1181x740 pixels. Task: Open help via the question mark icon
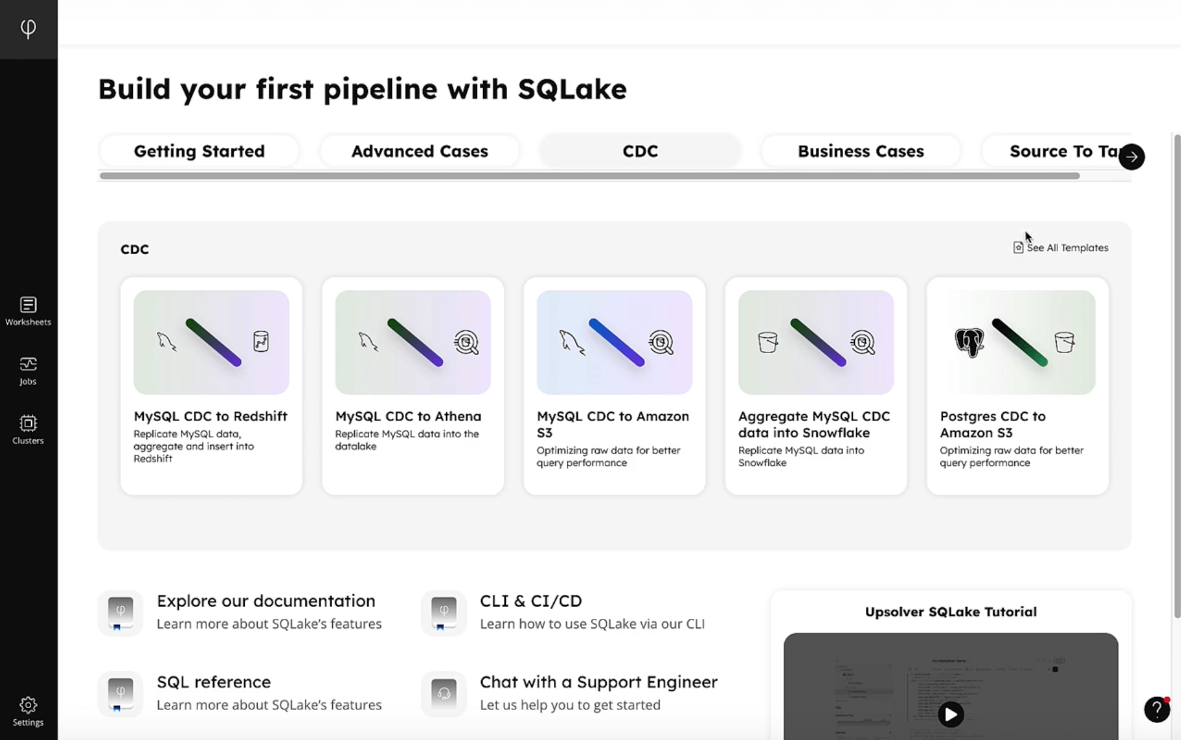[x=1156, y=710]
